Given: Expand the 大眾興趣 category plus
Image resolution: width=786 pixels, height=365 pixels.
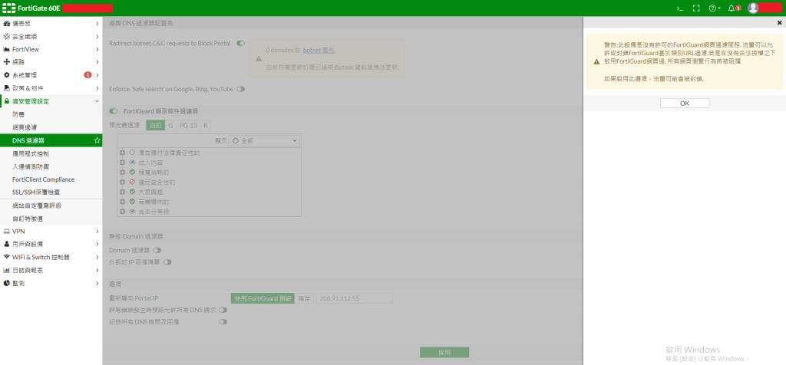Looking at the screenshot, I should tap(122, 192).
